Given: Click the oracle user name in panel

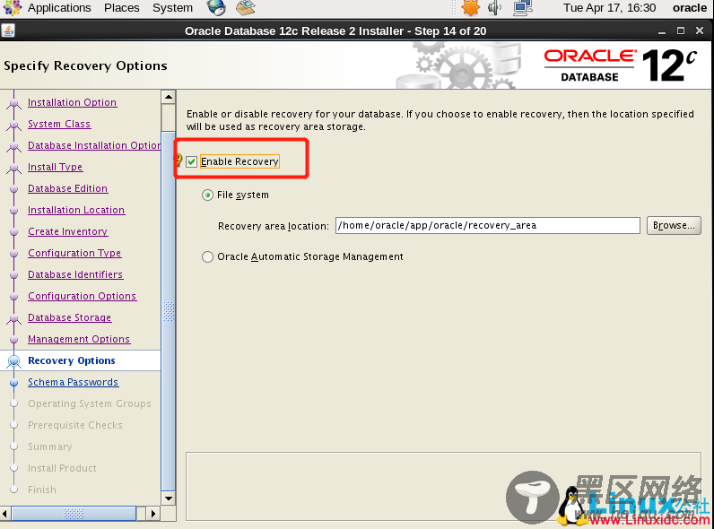Looking at the screenshot, I should (x=690, y=8).
